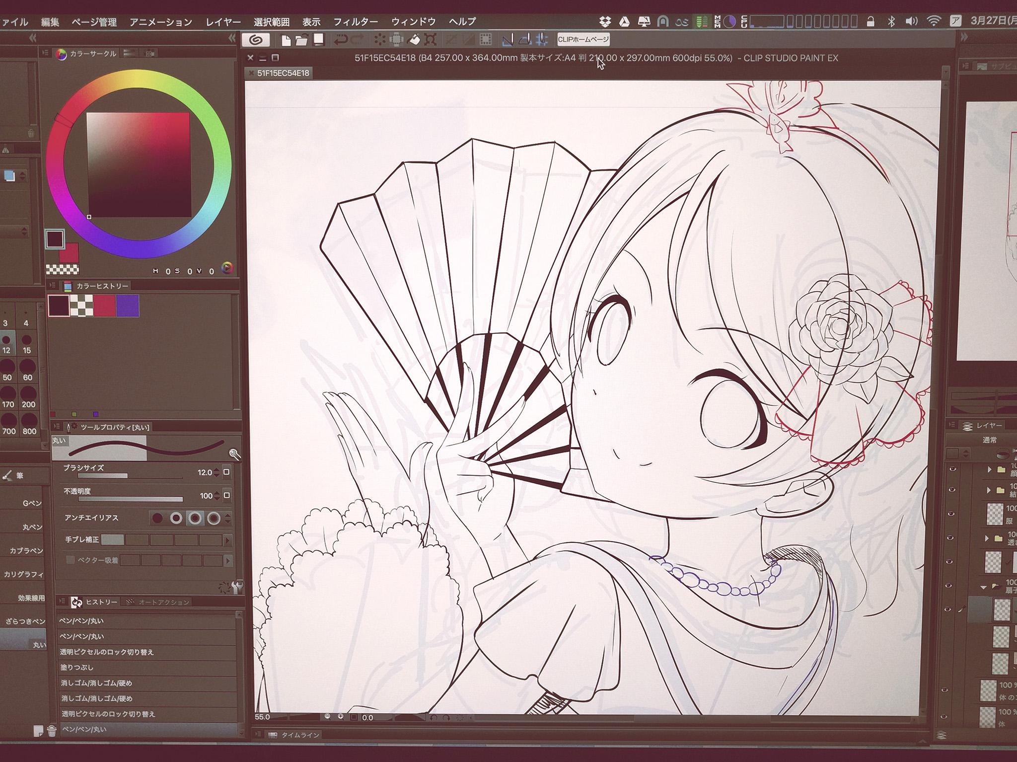The height and width of the screenshot is (762, 1017).
Task: Click the brush size stepper arrows beside 12.0
Action: pos(217,472)
